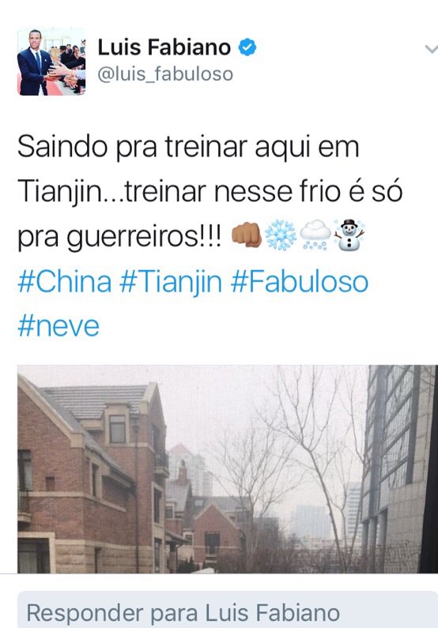
Task: Click the Luis Fabiano display name
Action: pyautogui.click(x=164, y=47)
